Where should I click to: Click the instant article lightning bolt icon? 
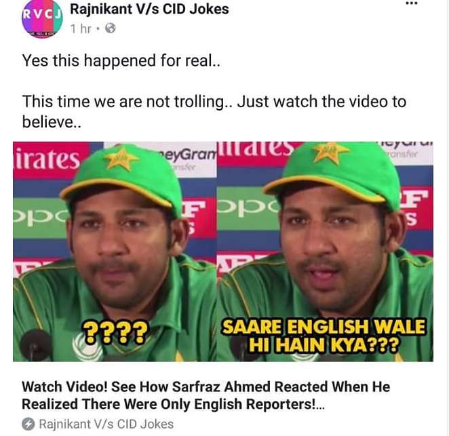coord(28,424)
